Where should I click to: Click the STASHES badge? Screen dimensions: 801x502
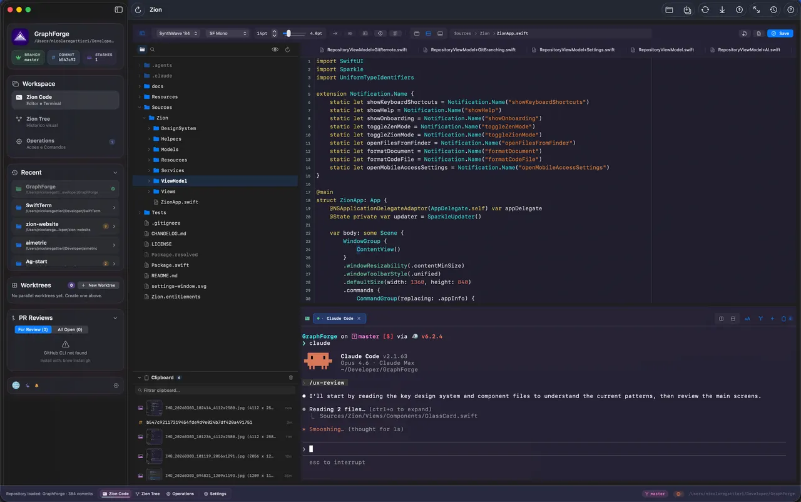[x=101, y=57]
